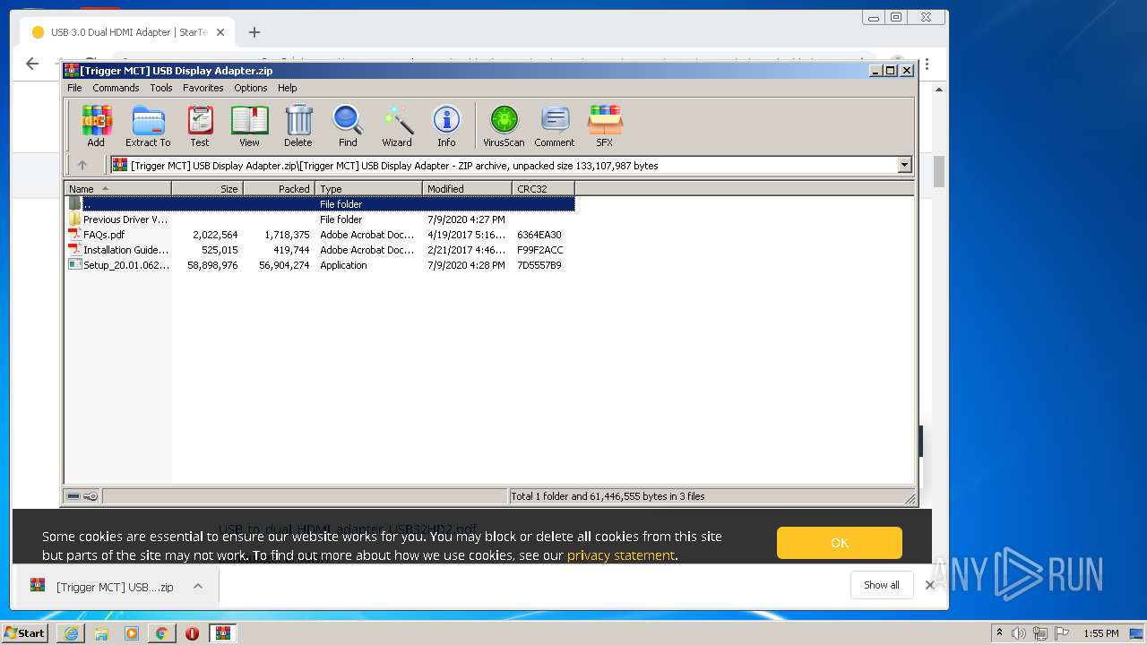Click the key password icon in status bar

click(91, 496)
